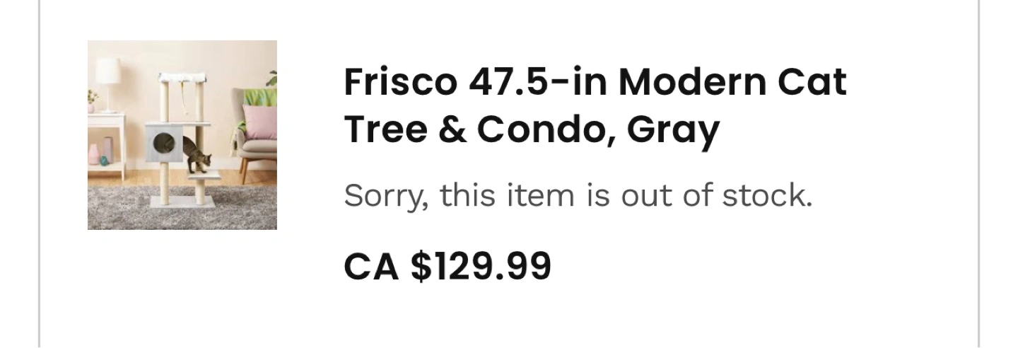Screen dimensions: 1018x348
Task: Click the white table lamp in the product photo
Action: click(107, 83)
